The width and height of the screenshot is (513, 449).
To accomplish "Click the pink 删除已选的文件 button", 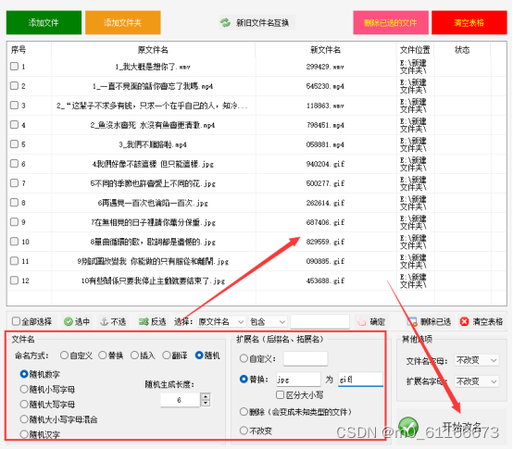I will (x=391, y=22).
